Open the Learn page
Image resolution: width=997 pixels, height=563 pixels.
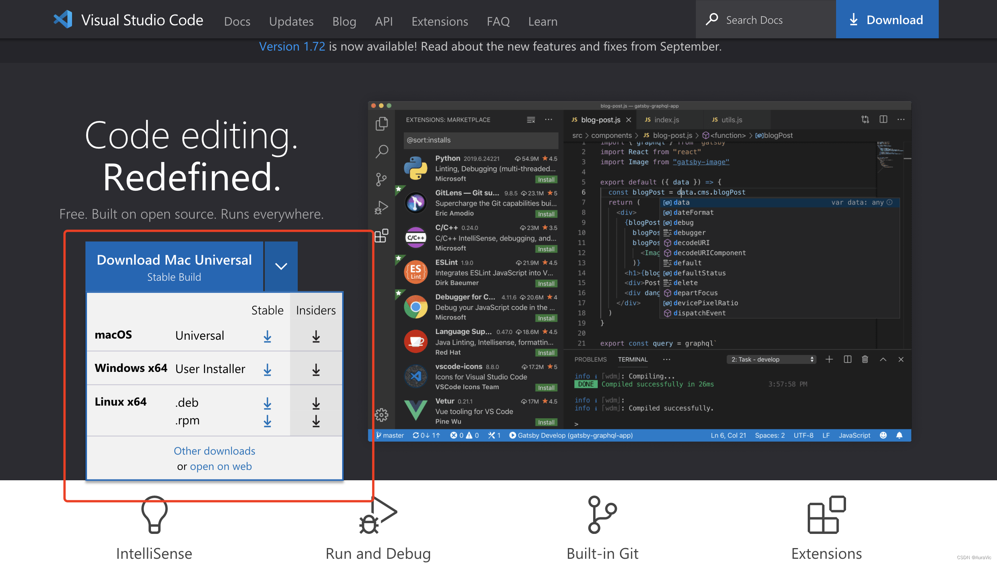coord(543,21)
